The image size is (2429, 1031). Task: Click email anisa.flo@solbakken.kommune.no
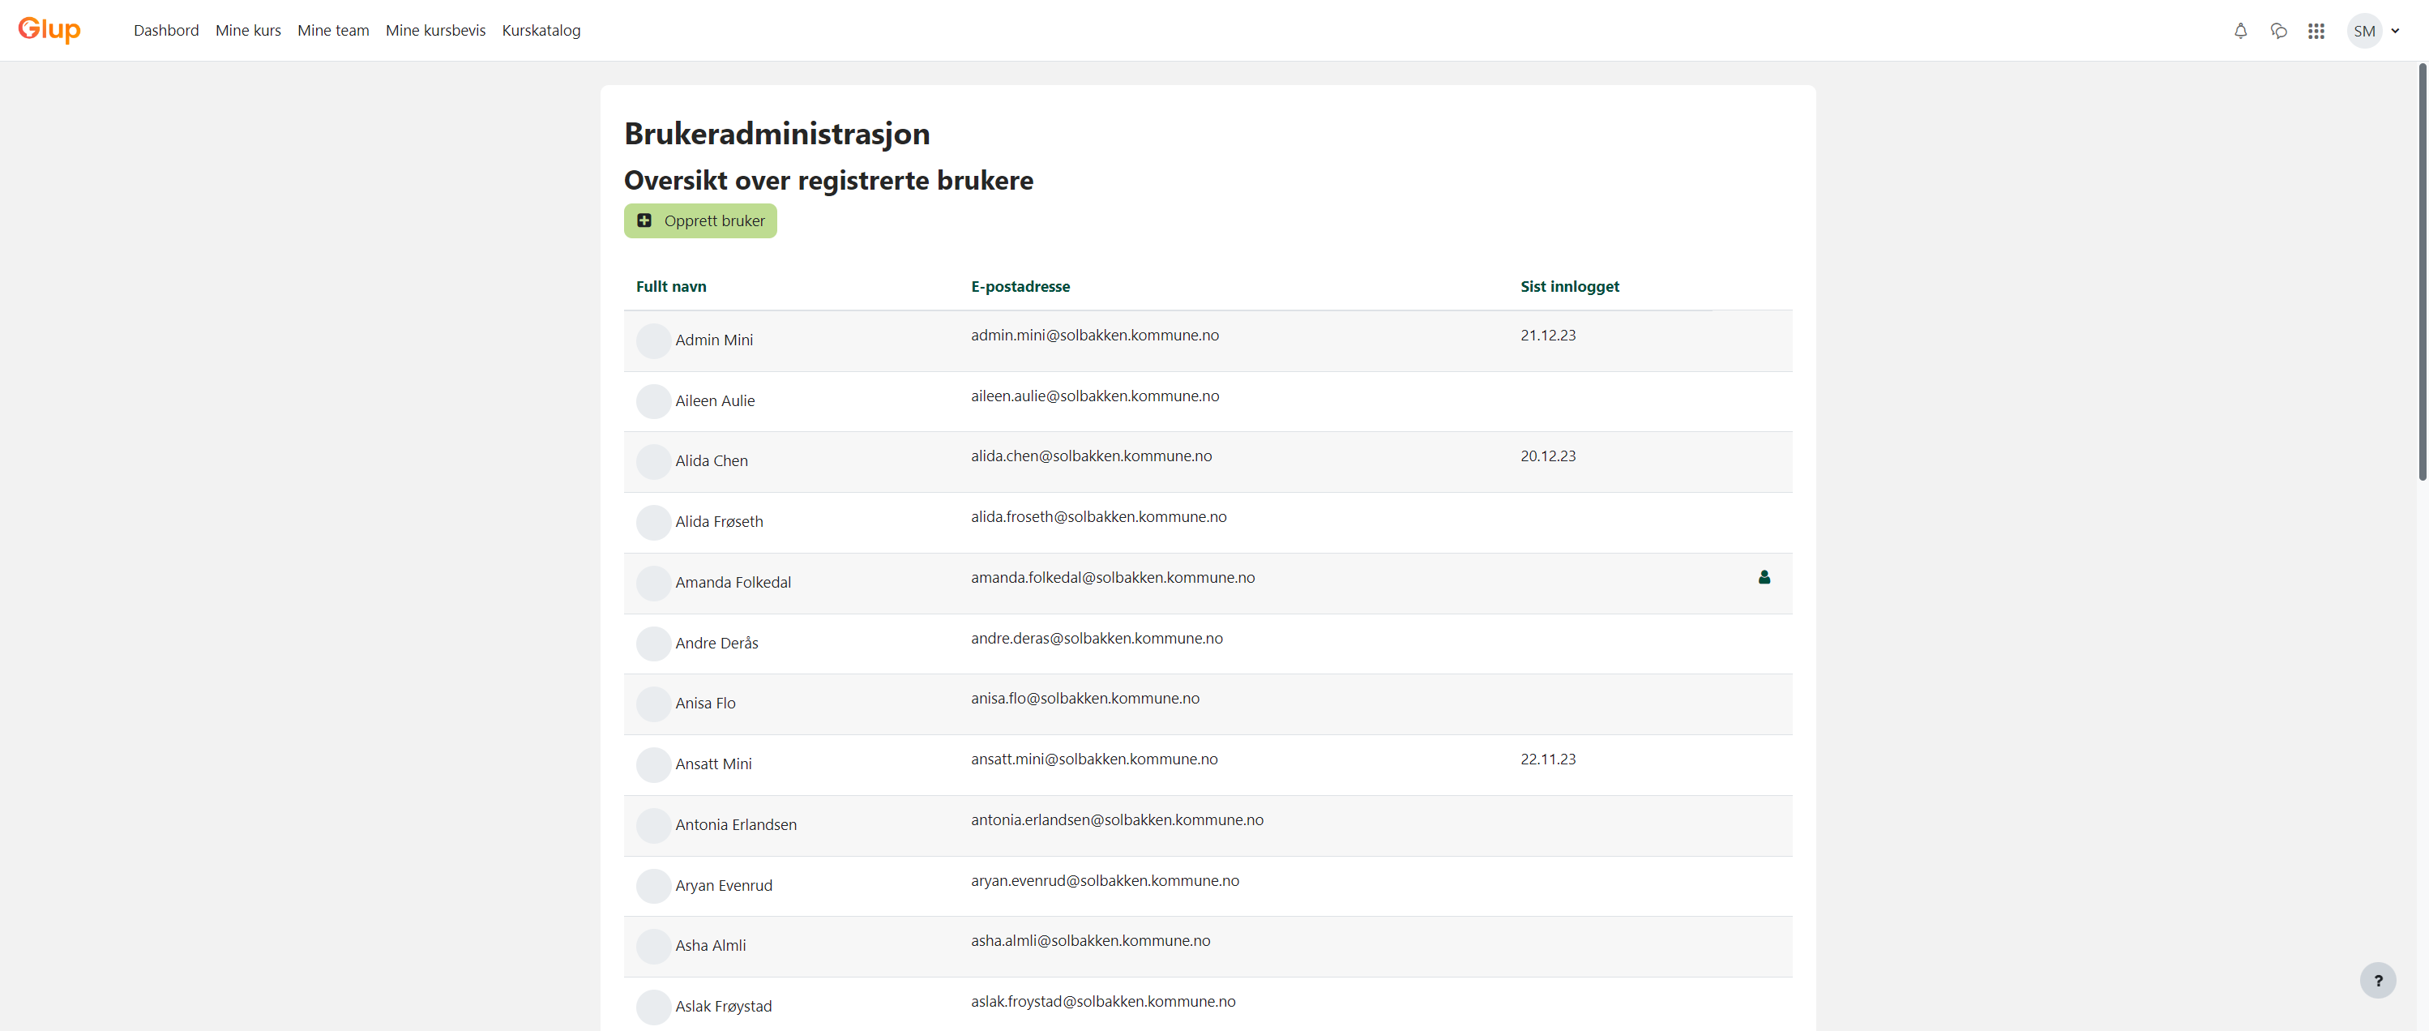[x=1085, y=699]
